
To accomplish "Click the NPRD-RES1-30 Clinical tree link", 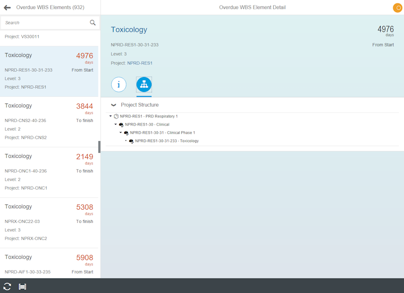I will (147, 125).
